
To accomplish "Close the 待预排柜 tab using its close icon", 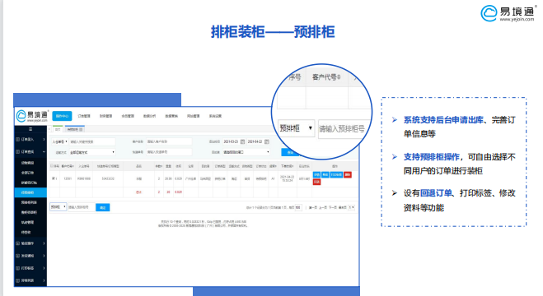I will click(x=81, y=130).
